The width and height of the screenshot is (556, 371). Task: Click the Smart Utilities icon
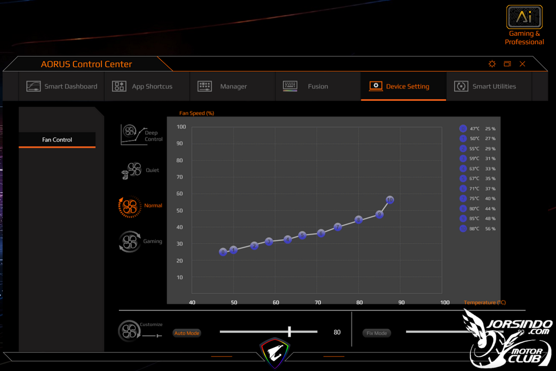click(461, 86)
